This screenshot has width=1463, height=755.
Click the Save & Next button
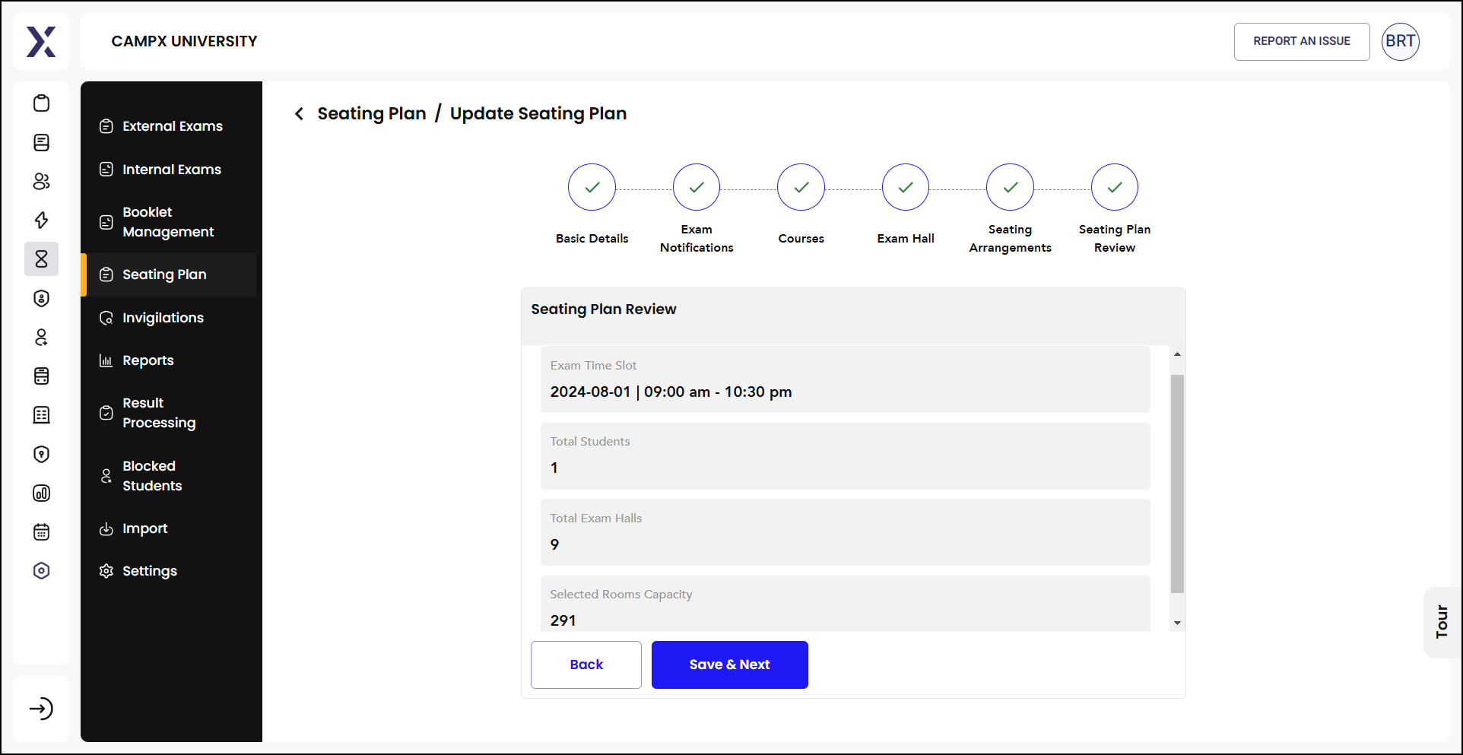coord(730,665)
